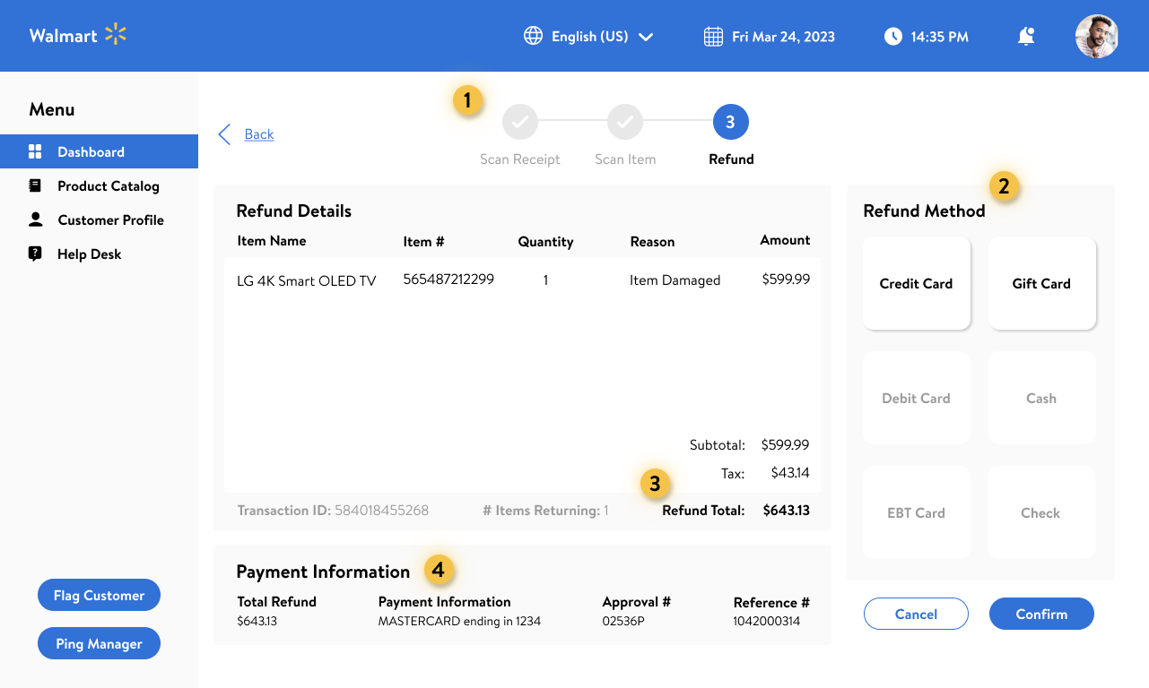Click the Help Desk question icon
The height and width of the screenshot is (688, 1149).
pos(35,254)
